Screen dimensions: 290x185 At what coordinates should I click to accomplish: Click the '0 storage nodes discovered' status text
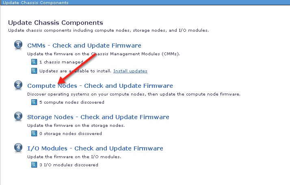(x=71, y=133)
